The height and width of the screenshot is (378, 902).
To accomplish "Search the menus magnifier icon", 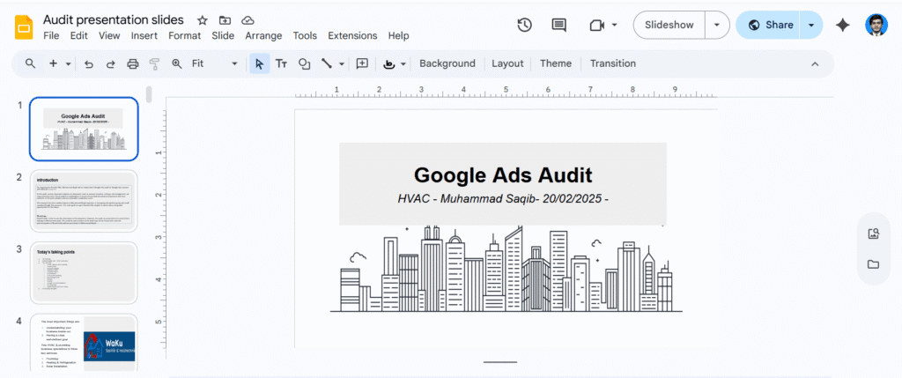I will click(x=31, y=63).
